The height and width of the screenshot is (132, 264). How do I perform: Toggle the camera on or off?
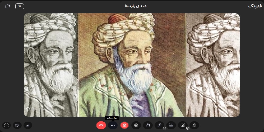[183, 125]
